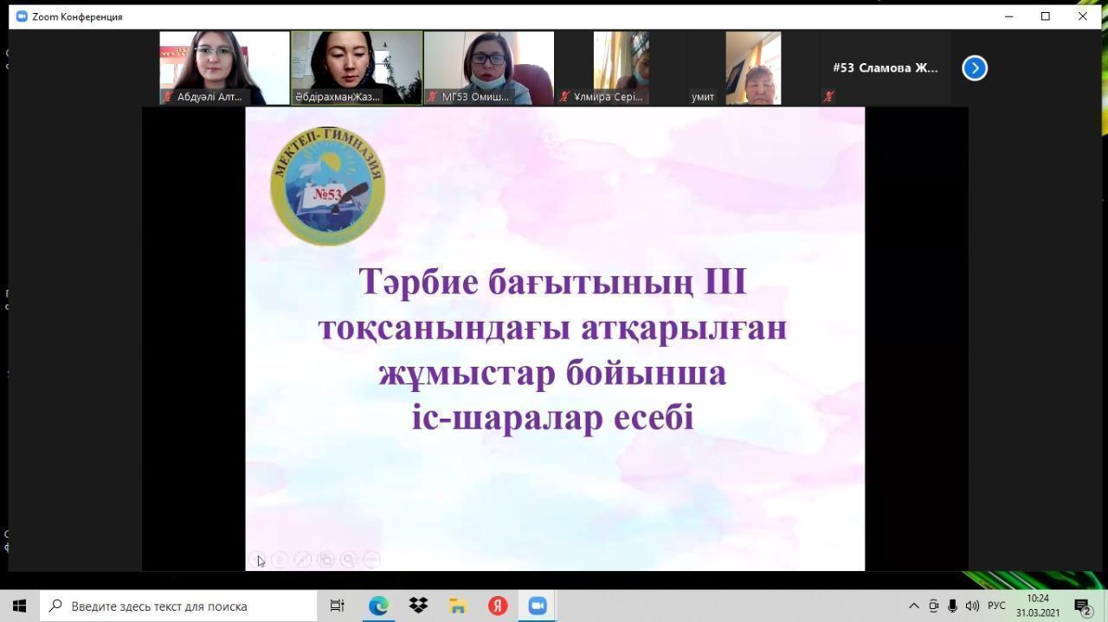The image size is (1108, 622).
Task: Select МГ53 Омиш... participant video thumbnail
Action: (488, 68)
